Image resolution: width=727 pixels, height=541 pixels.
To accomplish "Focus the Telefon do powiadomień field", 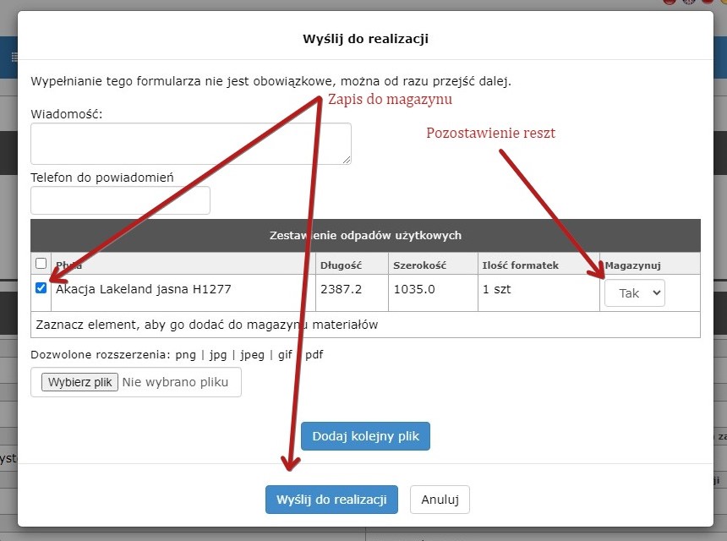I will click(x=120, y=200).
